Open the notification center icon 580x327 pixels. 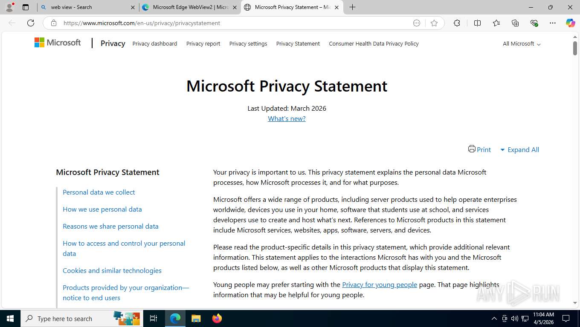(x=566, y=318)
